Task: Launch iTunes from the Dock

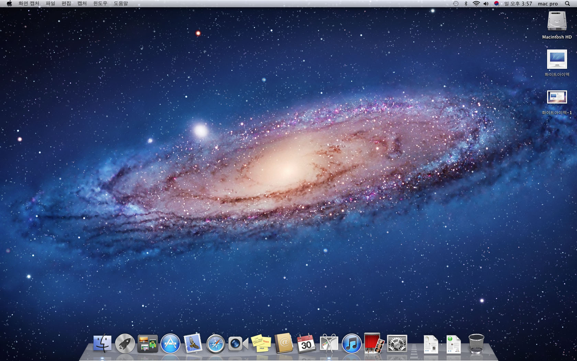Action: click(351, 343)
